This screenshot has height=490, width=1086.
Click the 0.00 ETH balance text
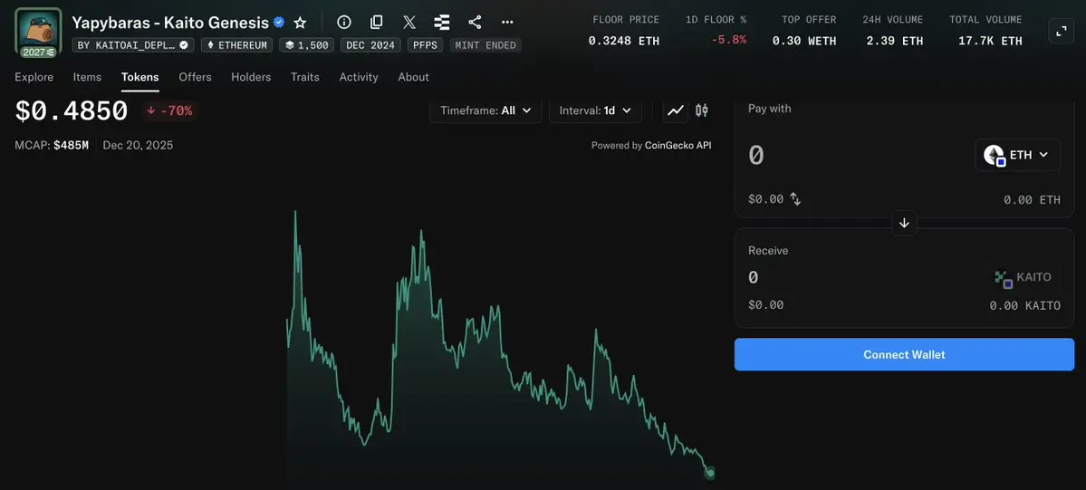[1032, 200]
